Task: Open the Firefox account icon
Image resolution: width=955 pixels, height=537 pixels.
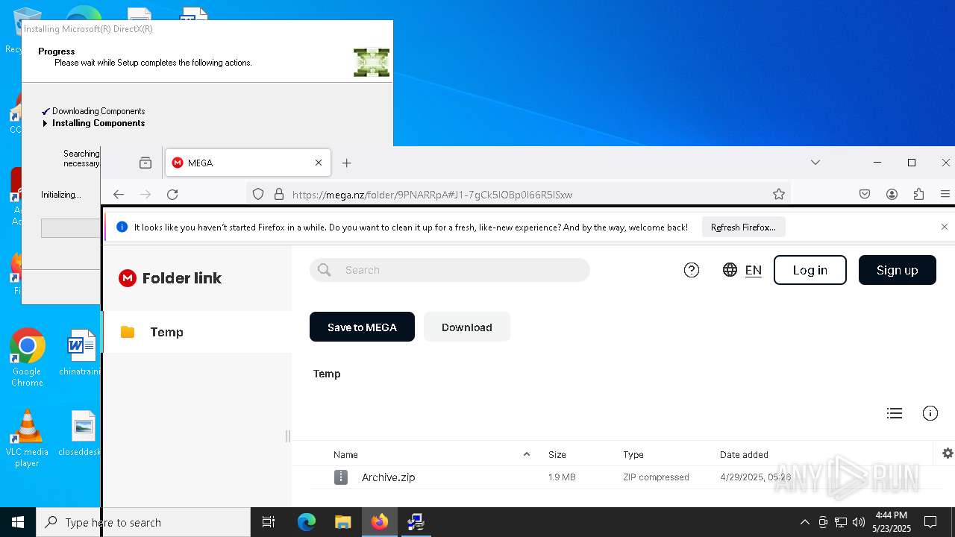Action: click(x=892, y=194)
